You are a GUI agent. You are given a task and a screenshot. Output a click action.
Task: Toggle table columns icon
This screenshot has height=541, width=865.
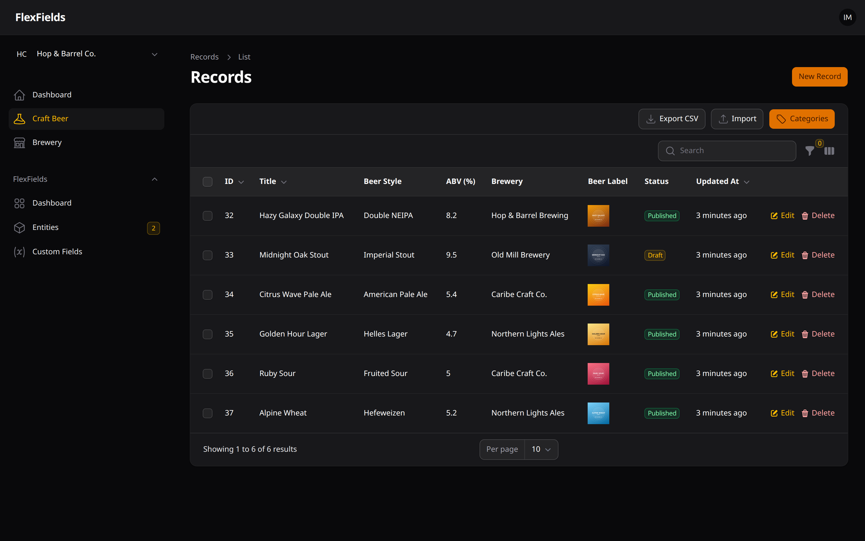tap(829, 151)
